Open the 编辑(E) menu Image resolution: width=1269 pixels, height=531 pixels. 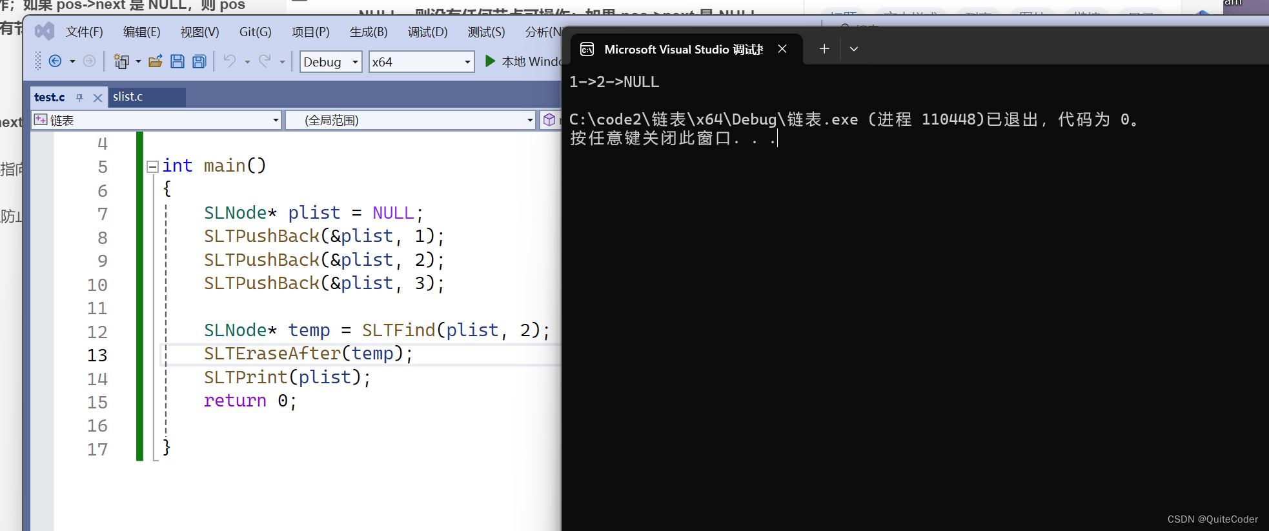coord(142,32)
